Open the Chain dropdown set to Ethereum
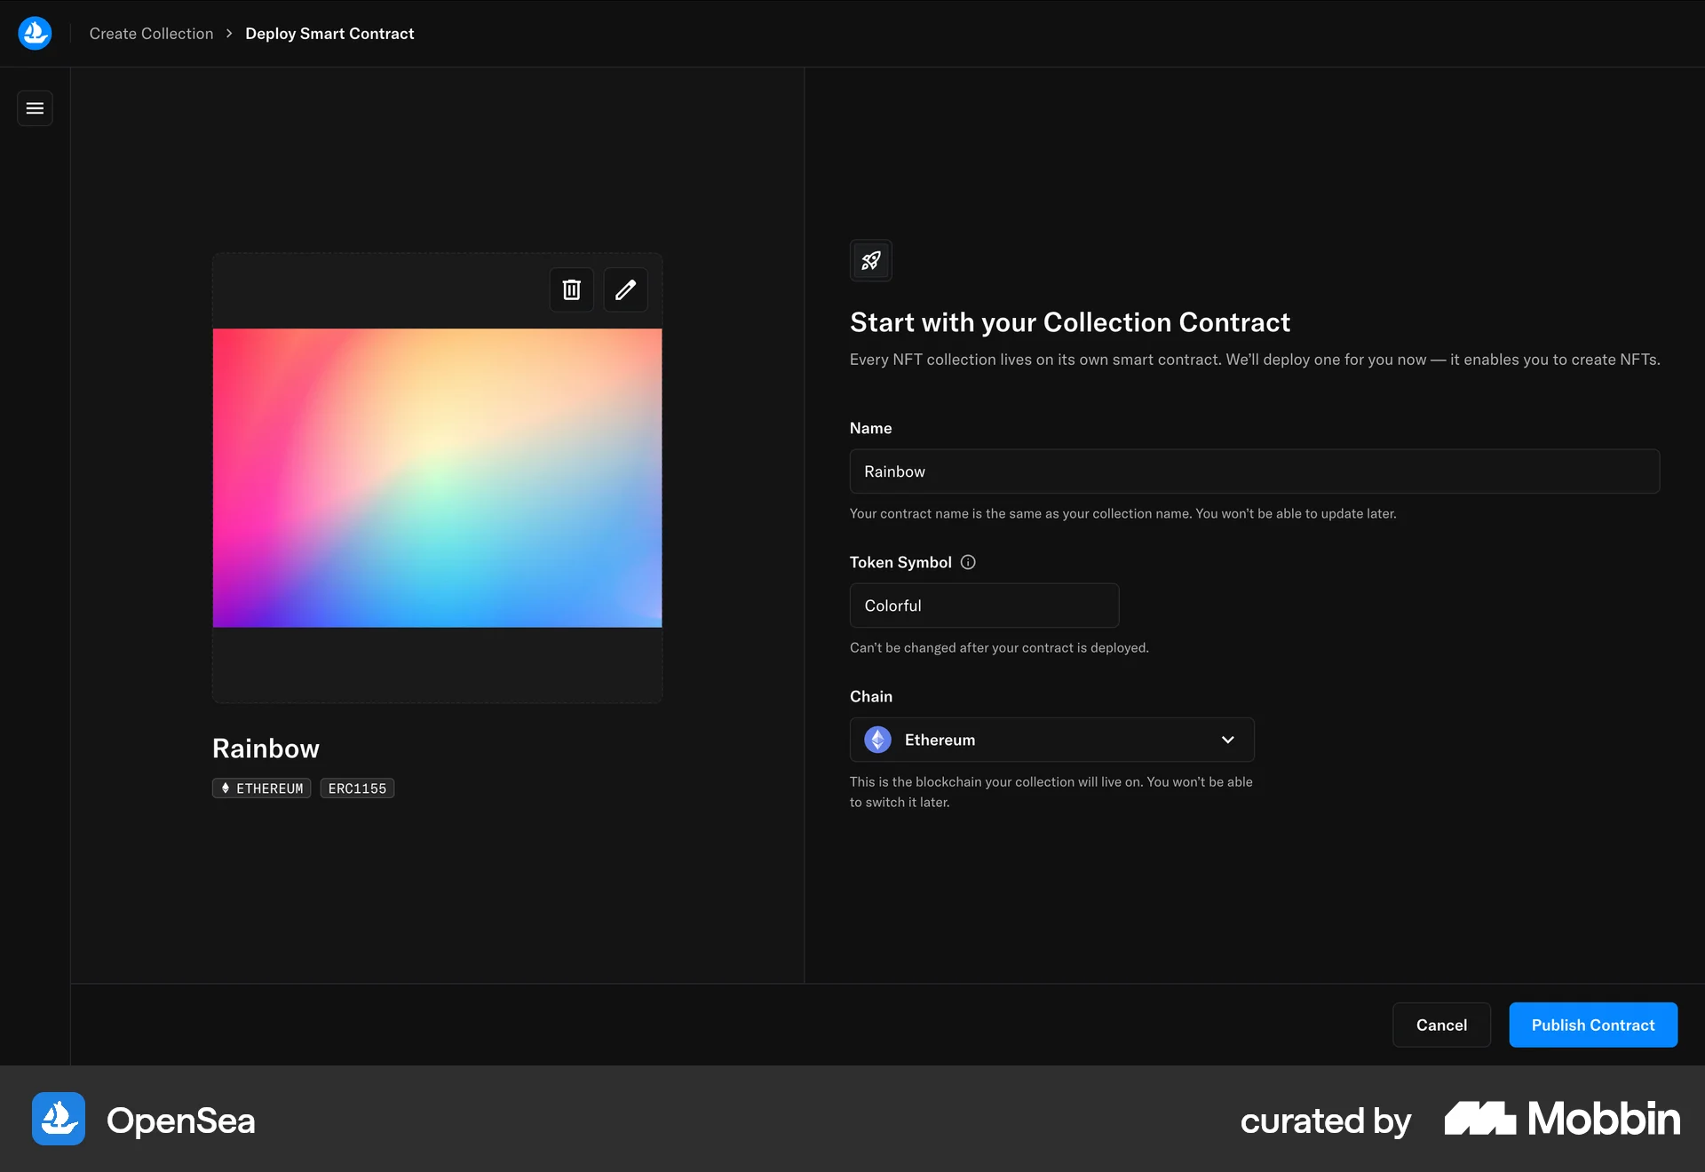This screenshot has height=1172, width=1705. coord(1051,740)
